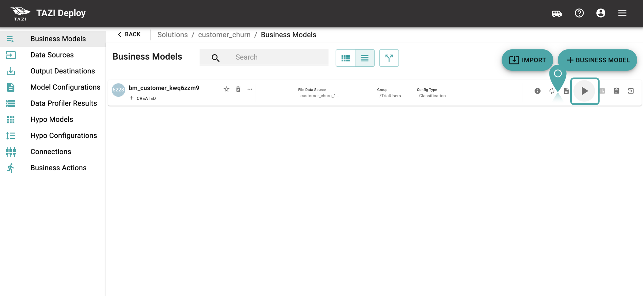This screenshot has height=296, width=643.
Task: Open Hypo Models in sidebar
Action: point(53,119)
